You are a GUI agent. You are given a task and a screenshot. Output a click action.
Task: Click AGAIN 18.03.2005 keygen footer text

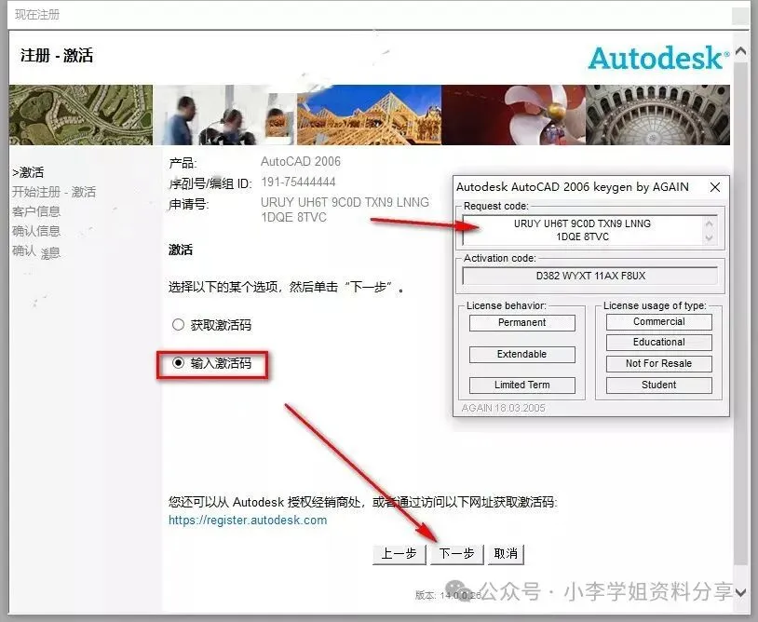[x=503, y=408]
